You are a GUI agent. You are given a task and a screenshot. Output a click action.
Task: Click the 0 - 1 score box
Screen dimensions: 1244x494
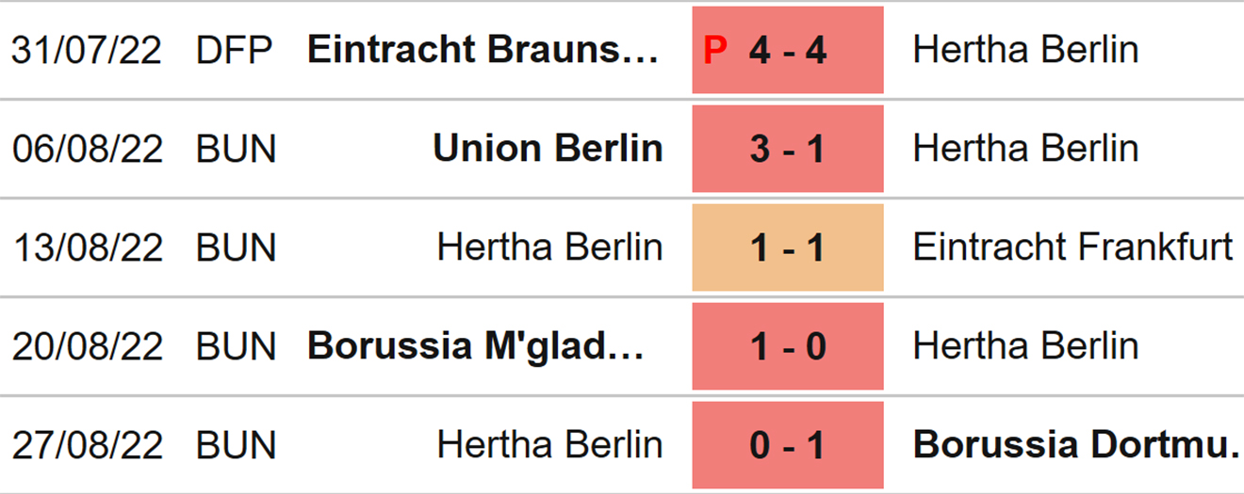(x=788, y=445)
